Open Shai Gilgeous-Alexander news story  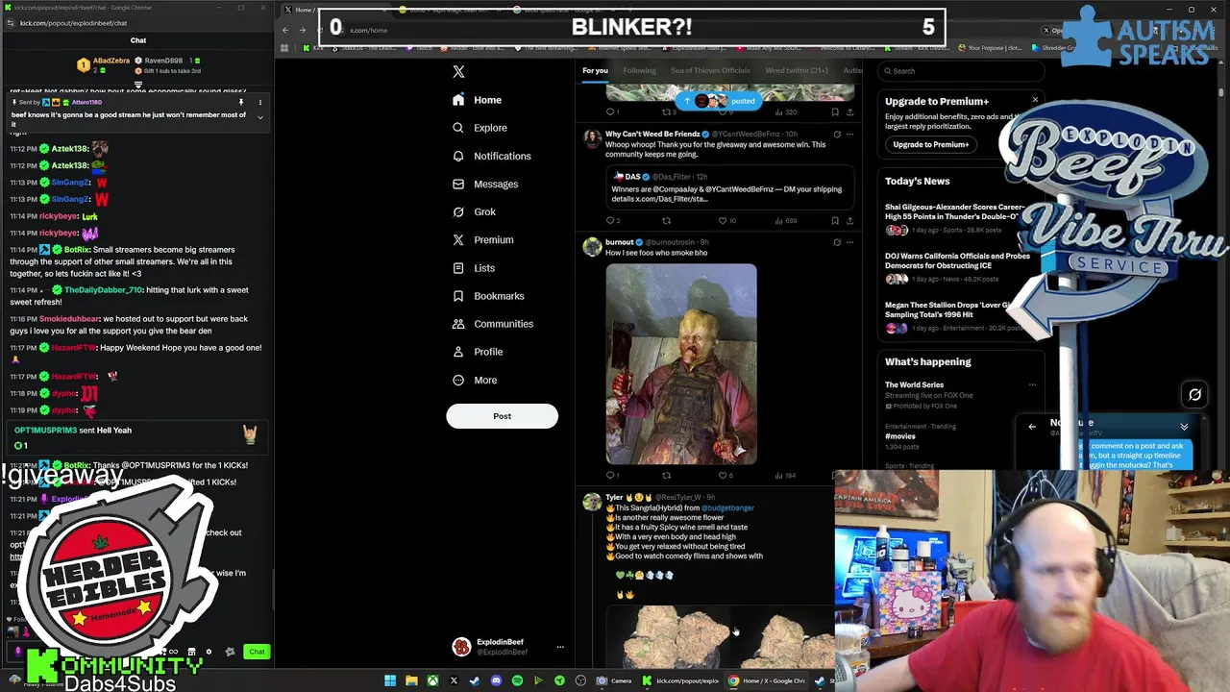pos(955,218)
